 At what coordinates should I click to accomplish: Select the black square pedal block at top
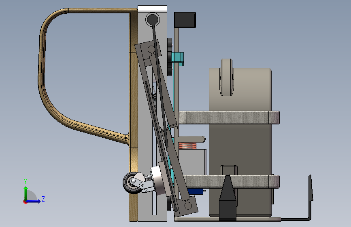[x=185, y=20]
